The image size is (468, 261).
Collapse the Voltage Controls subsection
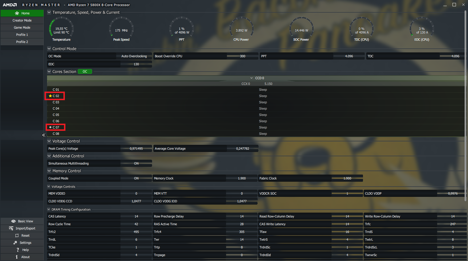(49, 187)
